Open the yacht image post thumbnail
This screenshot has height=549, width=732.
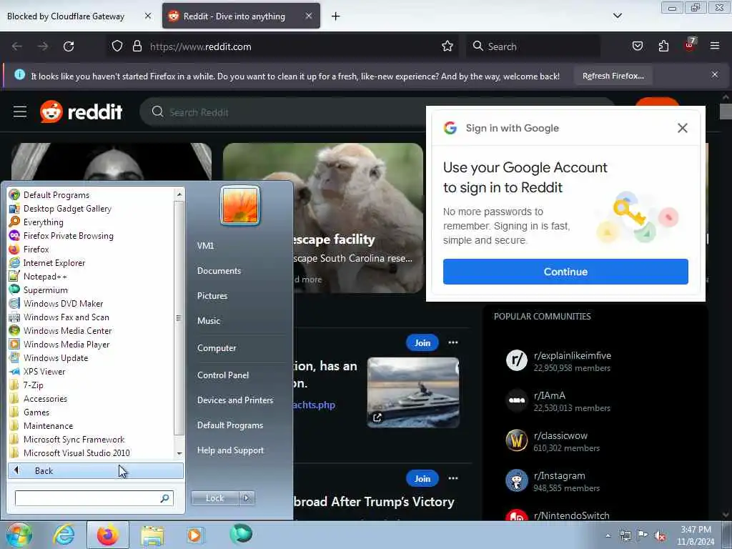[413, 392]
